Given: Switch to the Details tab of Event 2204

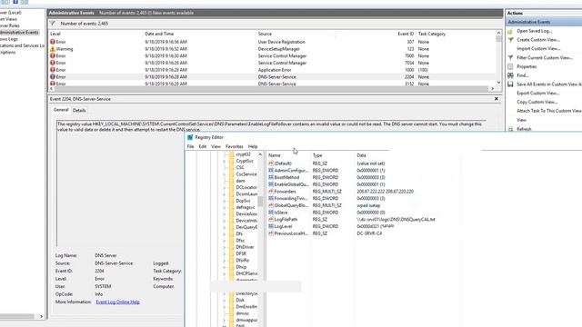Looking at the screenshot, I should [x=79, y=111].
